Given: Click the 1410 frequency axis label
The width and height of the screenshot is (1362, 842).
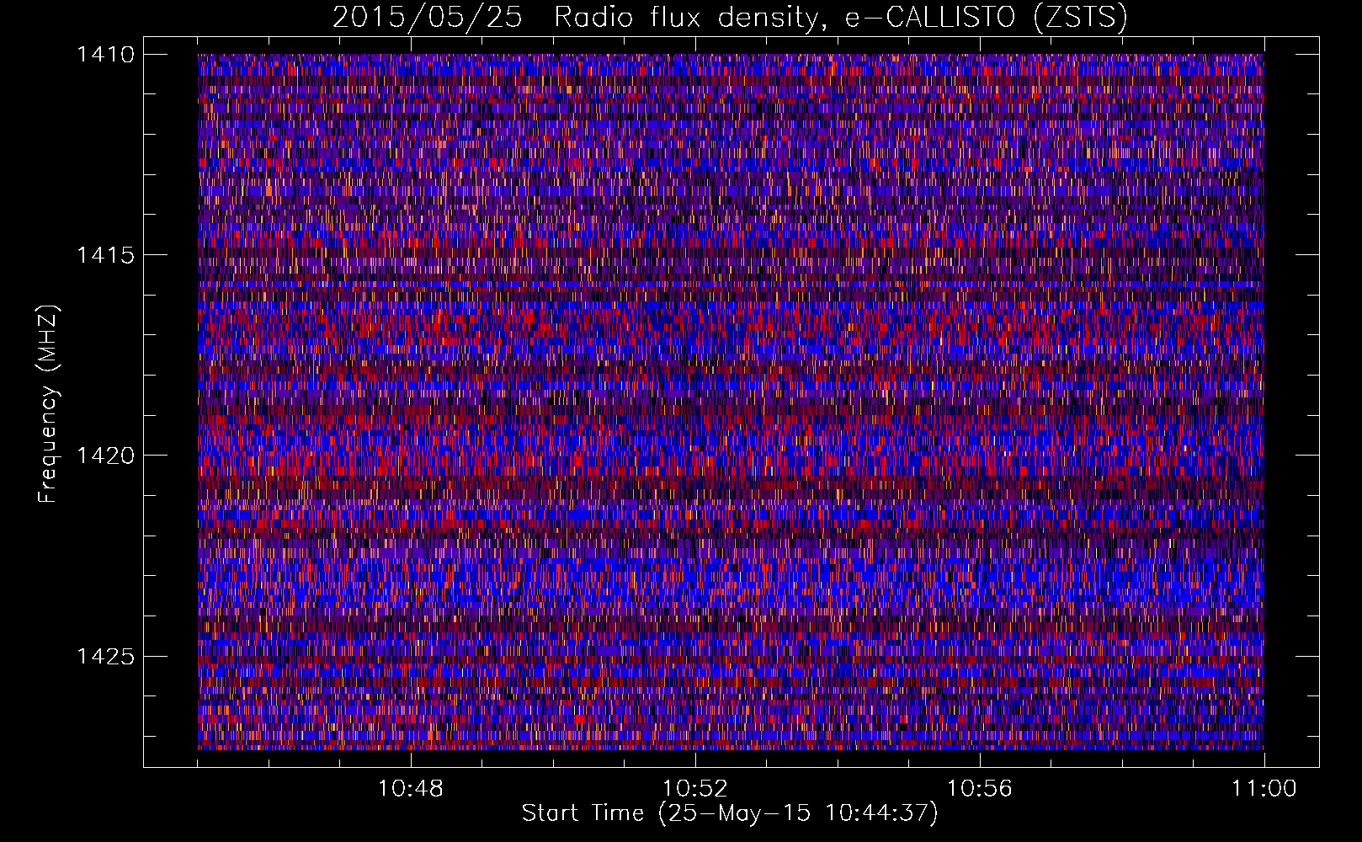Looking at the screenshot, I should click(105, 55).
